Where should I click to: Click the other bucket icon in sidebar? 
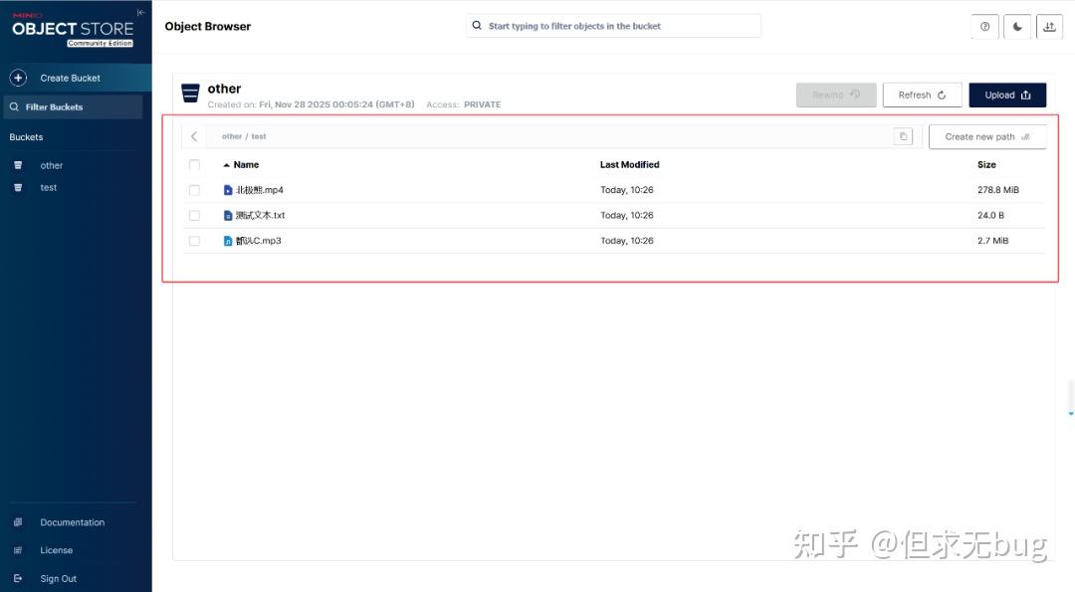(18, 165)
